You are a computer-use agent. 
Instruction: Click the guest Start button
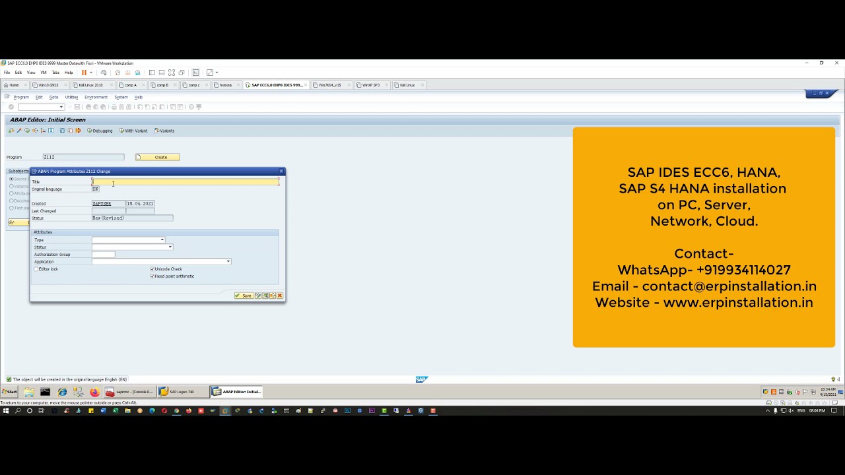click(9, 392)
